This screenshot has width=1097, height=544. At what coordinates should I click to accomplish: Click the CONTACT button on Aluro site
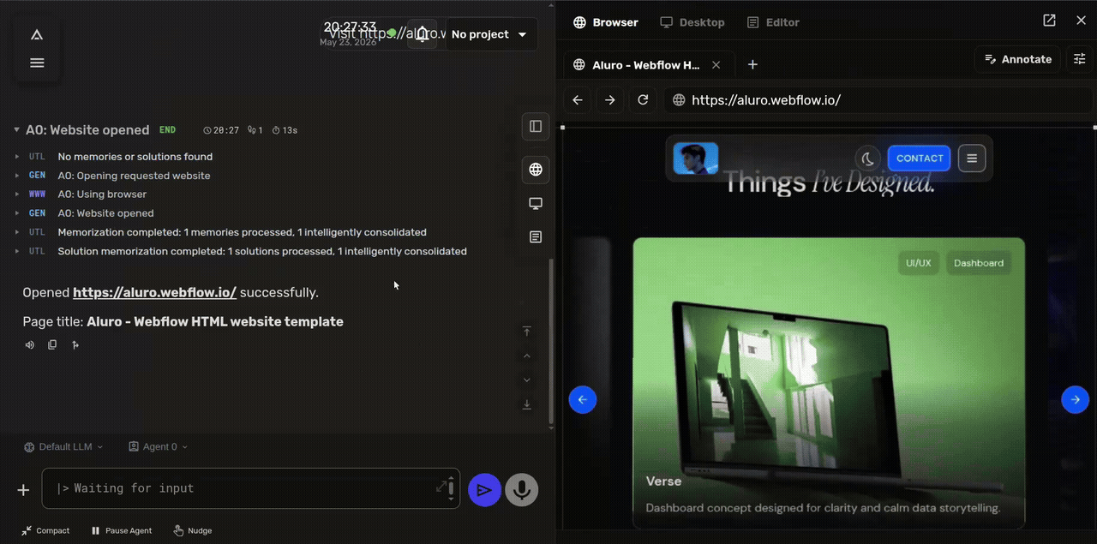tap(920, 158)
